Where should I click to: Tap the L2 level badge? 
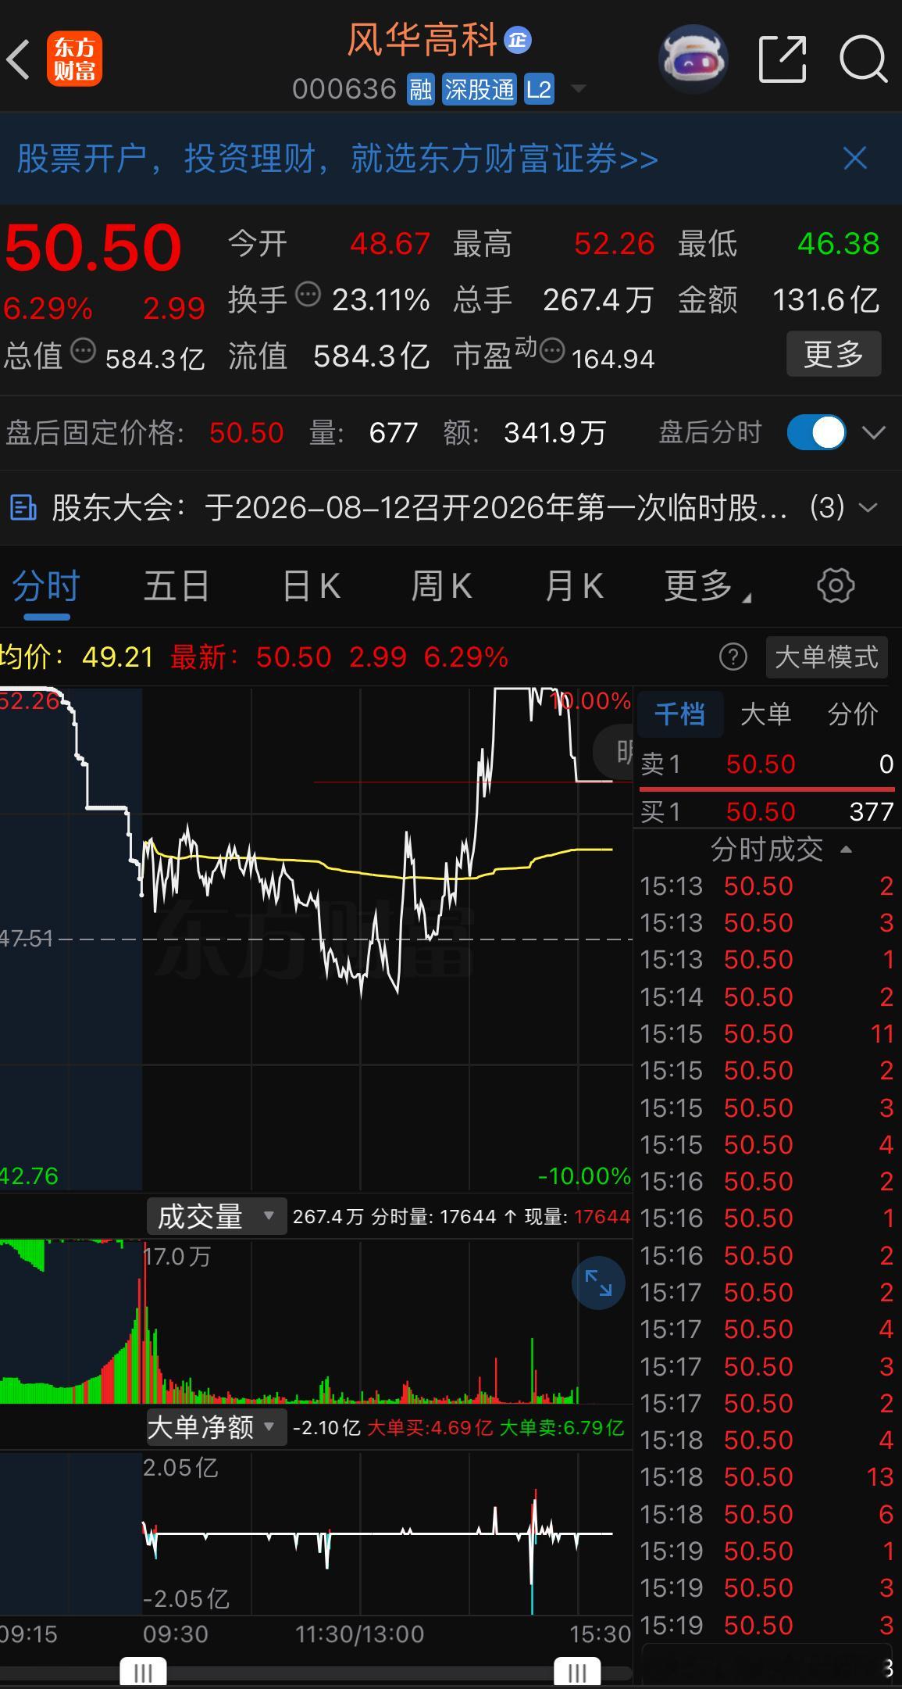pyautogui.click(x=539, y=90)
